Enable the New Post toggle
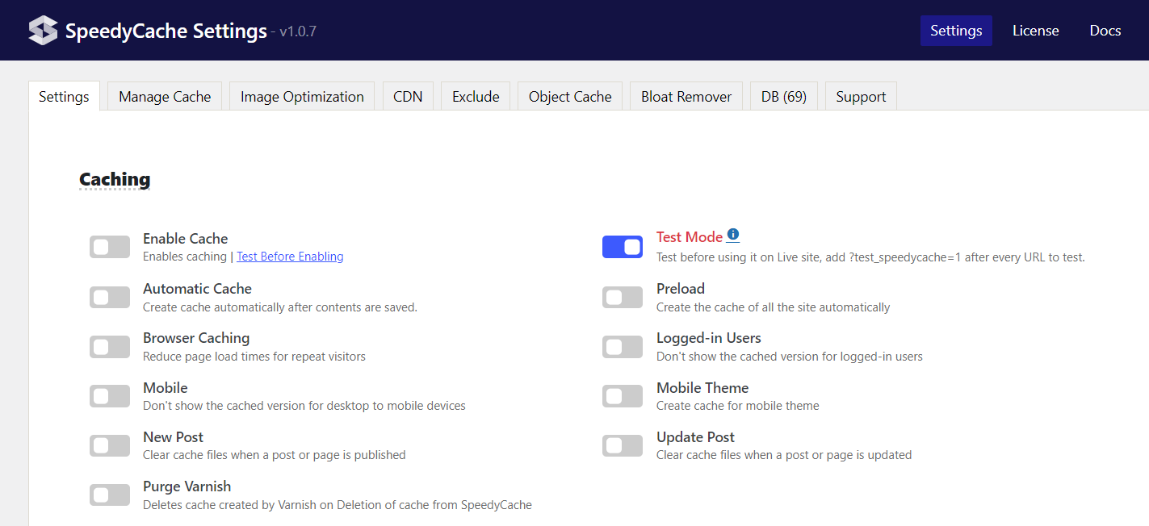The height and width of the screenshot is (526, 1149). click(110, 445)
